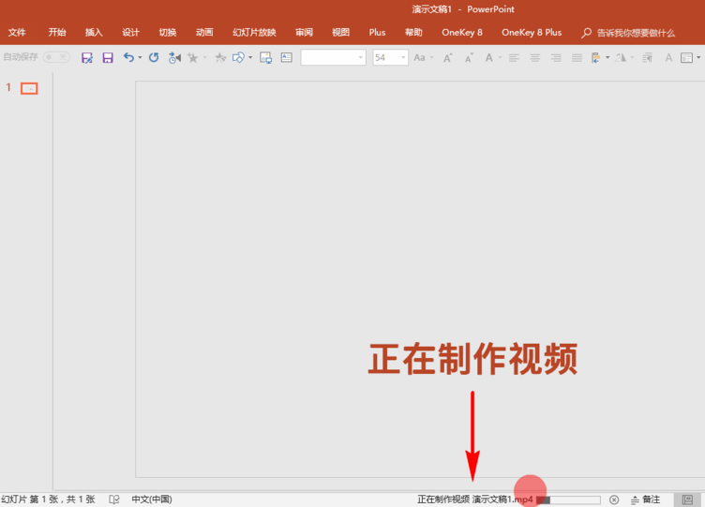This screenshot has height=507, width=705.
Task: Toggle the AutoSave switch
Action: click(x=55, y=57)
